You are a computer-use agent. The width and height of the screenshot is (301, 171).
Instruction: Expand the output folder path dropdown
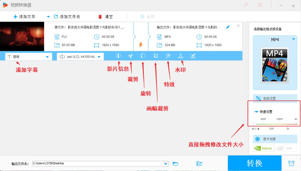coord(166,164)
